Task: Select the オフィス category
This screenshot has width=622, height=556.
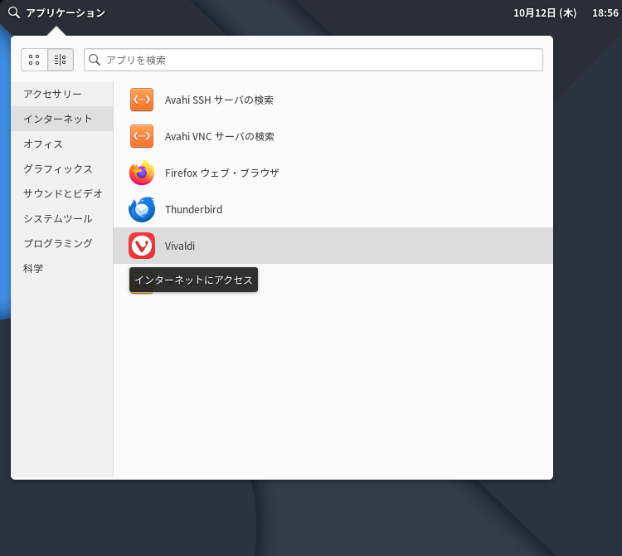Action: tap(62, 144)
